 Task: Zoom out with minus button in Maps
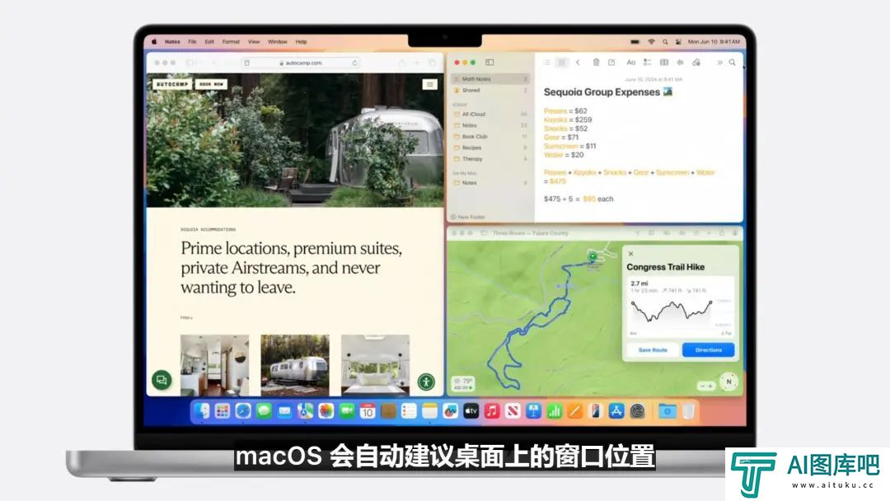coord(702,386)
